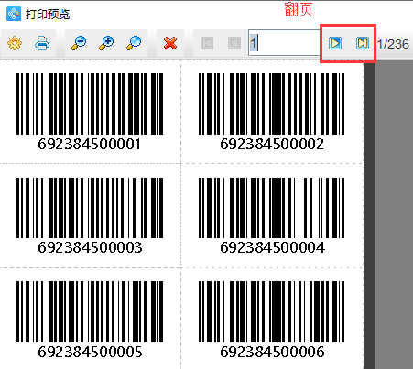Open print settings gear icon
413x369 pixels.
[x=15, y=43]
